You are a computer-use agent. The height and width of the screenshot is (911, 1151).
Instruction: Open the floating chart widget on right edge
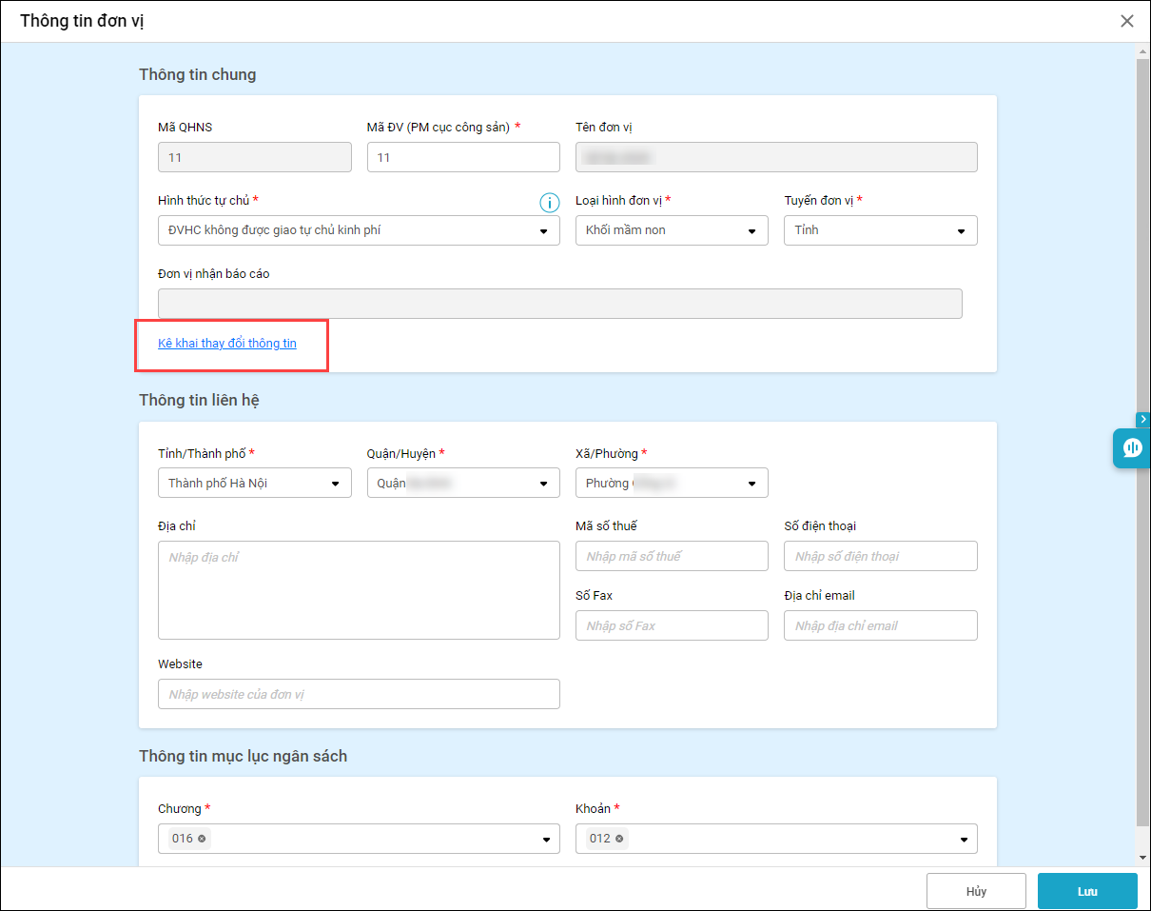coord(1132,448)
